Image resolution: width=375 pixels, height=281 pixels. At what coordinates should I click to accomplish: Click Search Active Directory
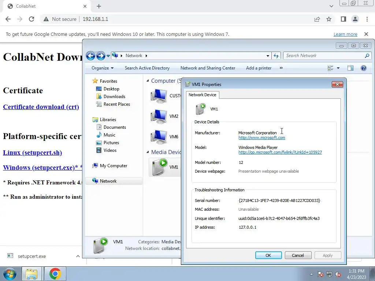[x=147, y=68]
